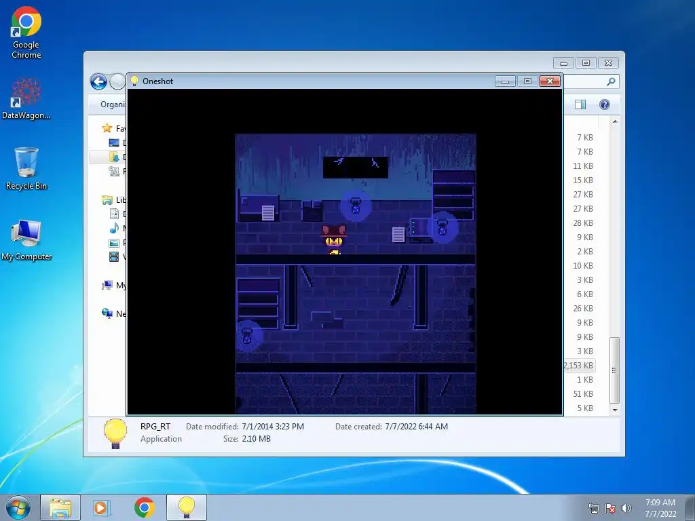Launch Windows Media Player from taskbar
Image resolution: width=695 pixels, height=521 pixels.
click(101, 507)
